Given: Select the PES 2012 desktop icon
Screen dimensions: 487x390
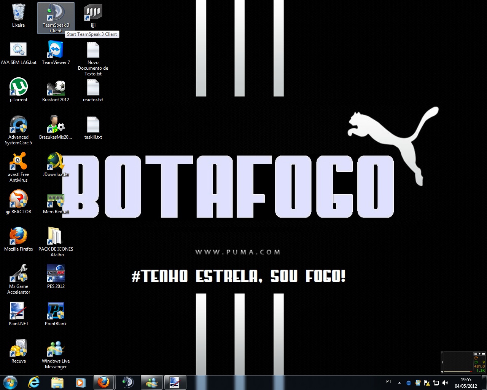Looking at the screenshot, I should pyautogui.click(x=56, y=274).
